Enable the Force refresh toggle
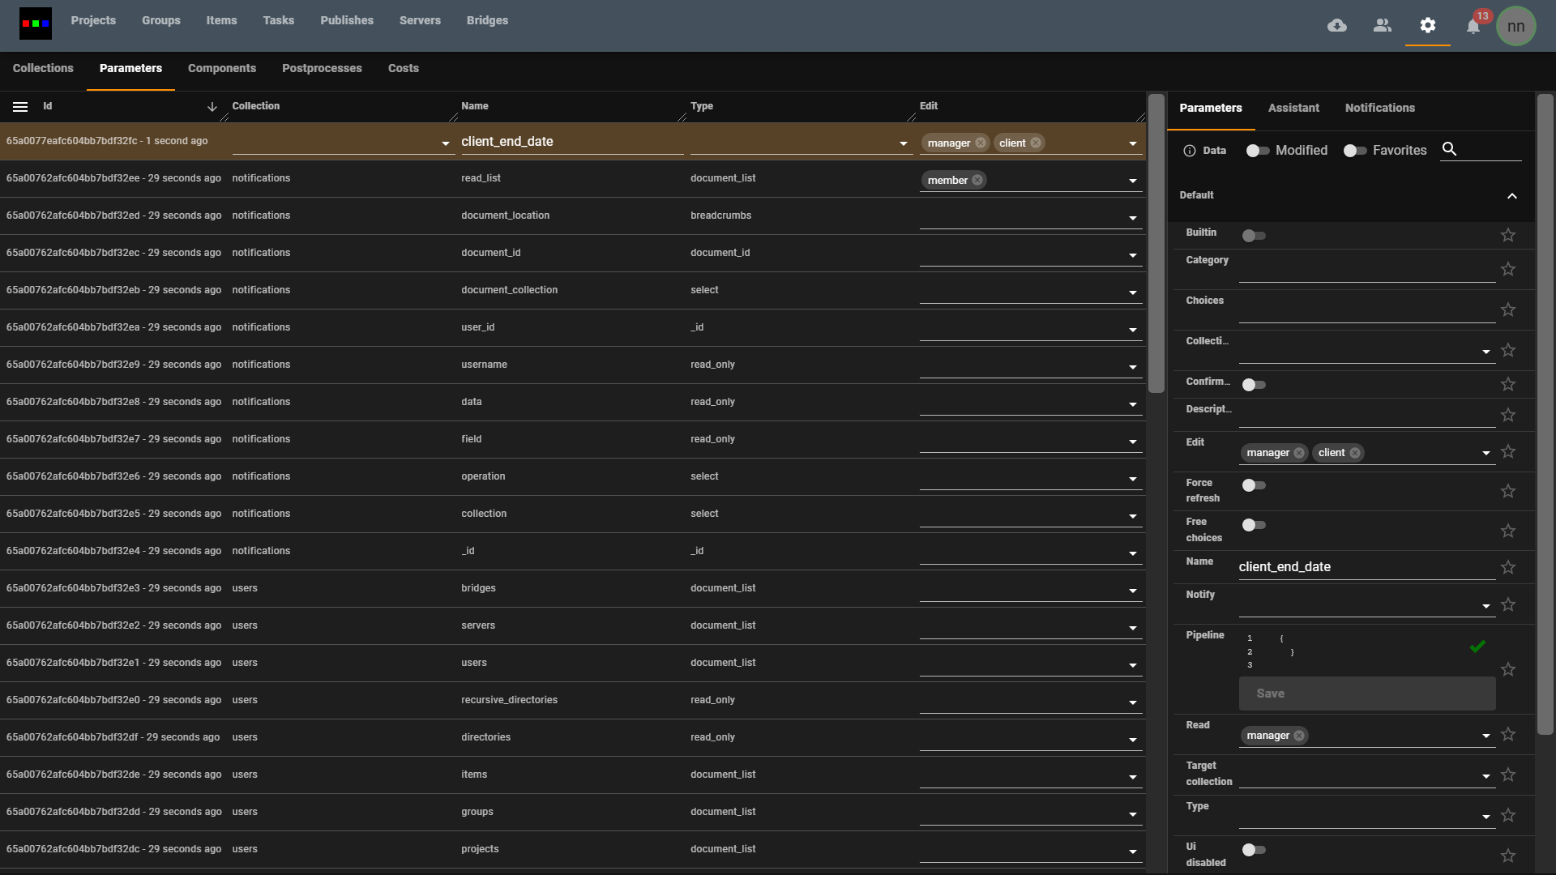 pyautogui.click(x=1253, y=485)
